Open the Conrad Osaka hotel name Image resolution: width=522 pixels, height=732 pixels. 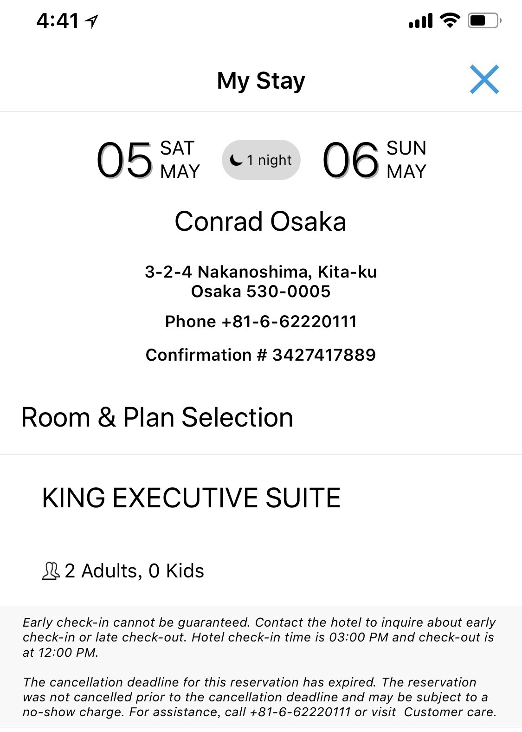coord(260,221)
